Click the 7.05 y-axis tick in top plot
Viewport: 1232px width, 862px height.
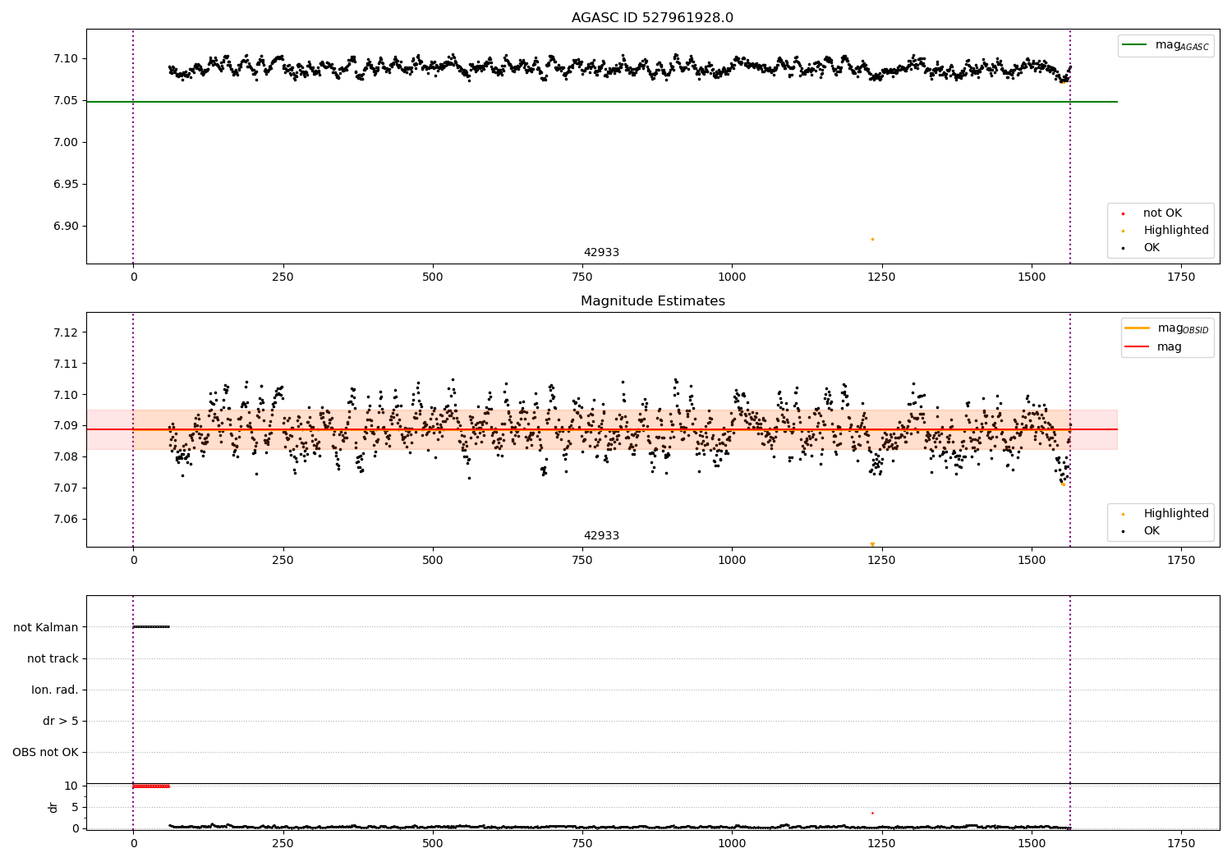pyautogui.click(x=66, y=101)
